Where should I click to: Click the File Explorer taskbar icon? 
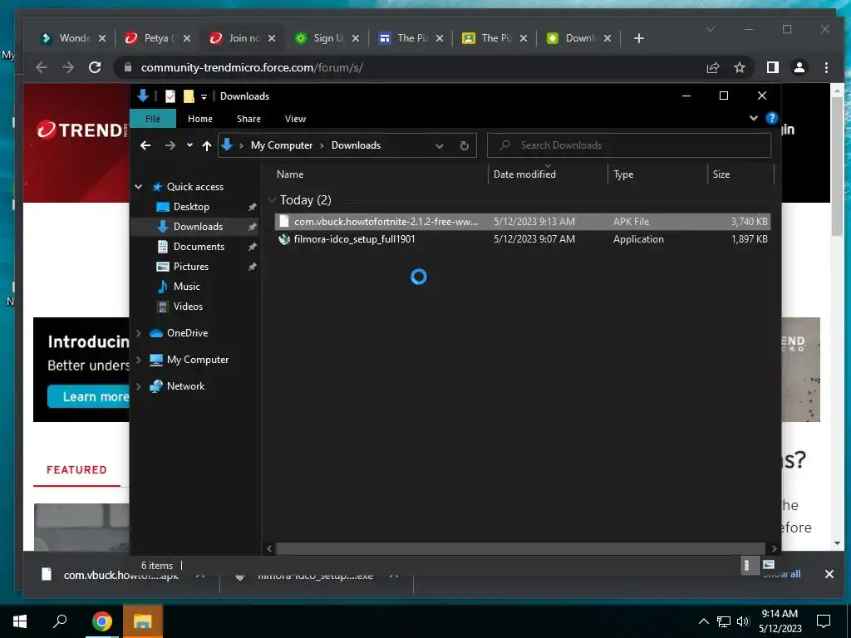pyautogui.click(x=143, y=621)
